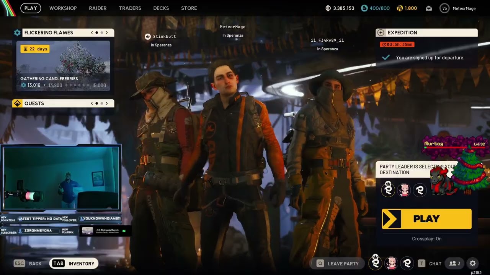The height and width of the screenshot is (275, 490).
Task: Select the Stinkbutt player name
Action: [165, 37]
